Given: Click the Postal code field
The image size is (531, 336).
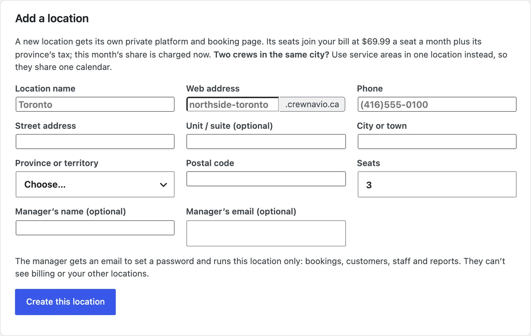Looking at the screenshot, I should point(266,179).
